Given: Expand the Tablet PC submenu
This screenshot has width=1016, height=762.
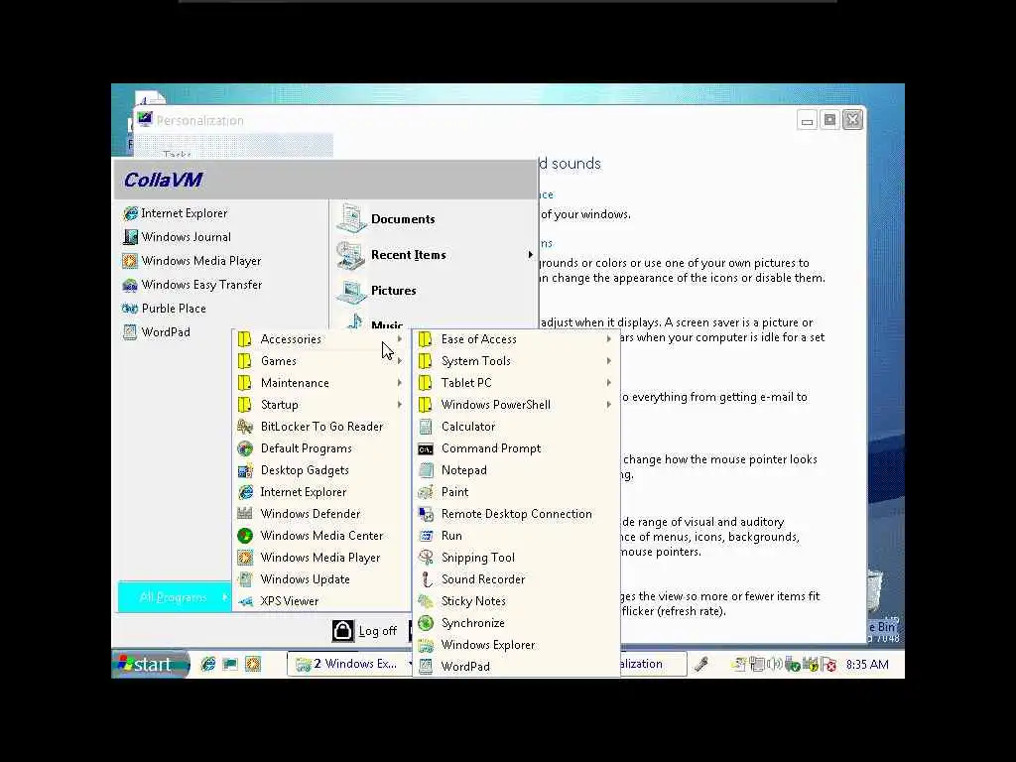Looking at the screenshot, I should click(x=516, y=383).
